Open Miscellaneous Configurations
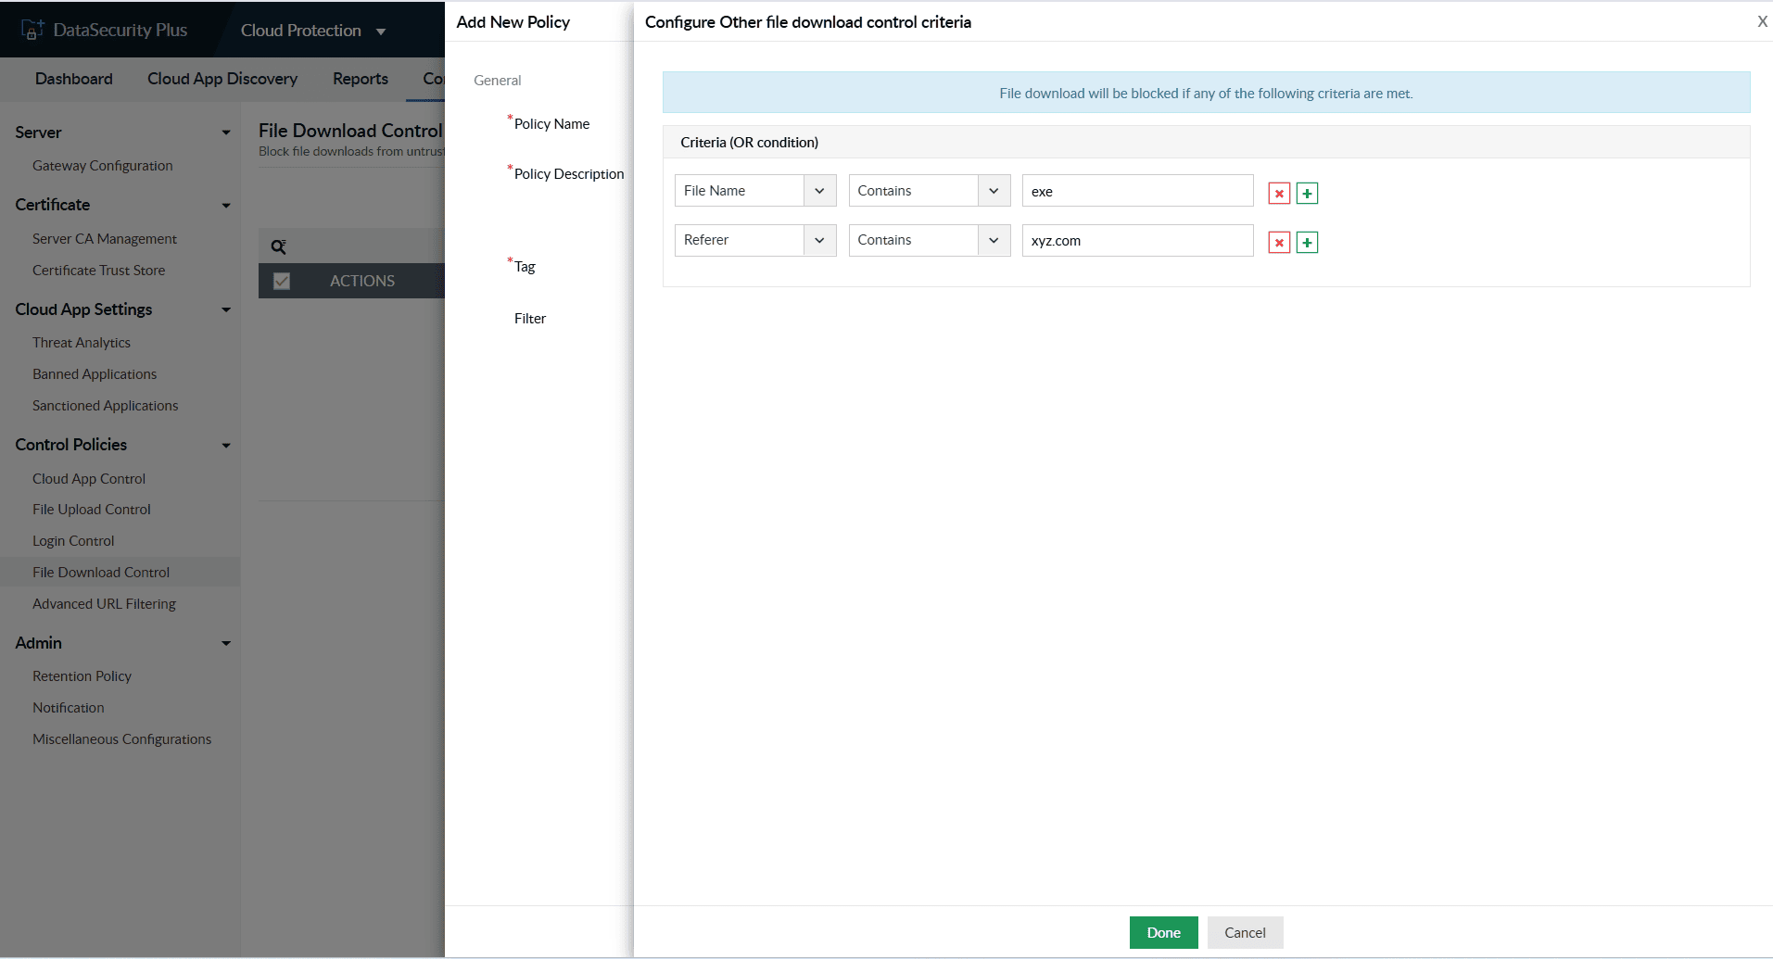1773x959 pixels. [x=121, y=739]
